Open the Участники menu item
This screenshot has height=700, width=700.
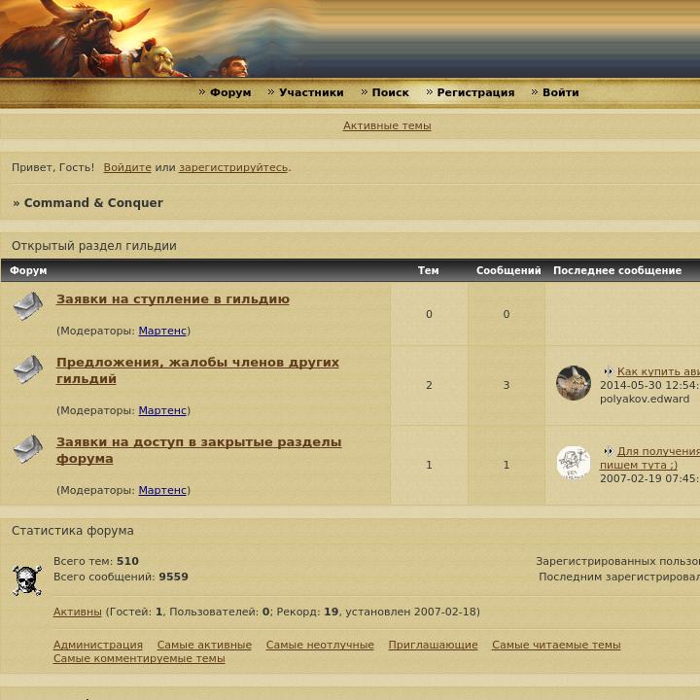tap(311, 92)
